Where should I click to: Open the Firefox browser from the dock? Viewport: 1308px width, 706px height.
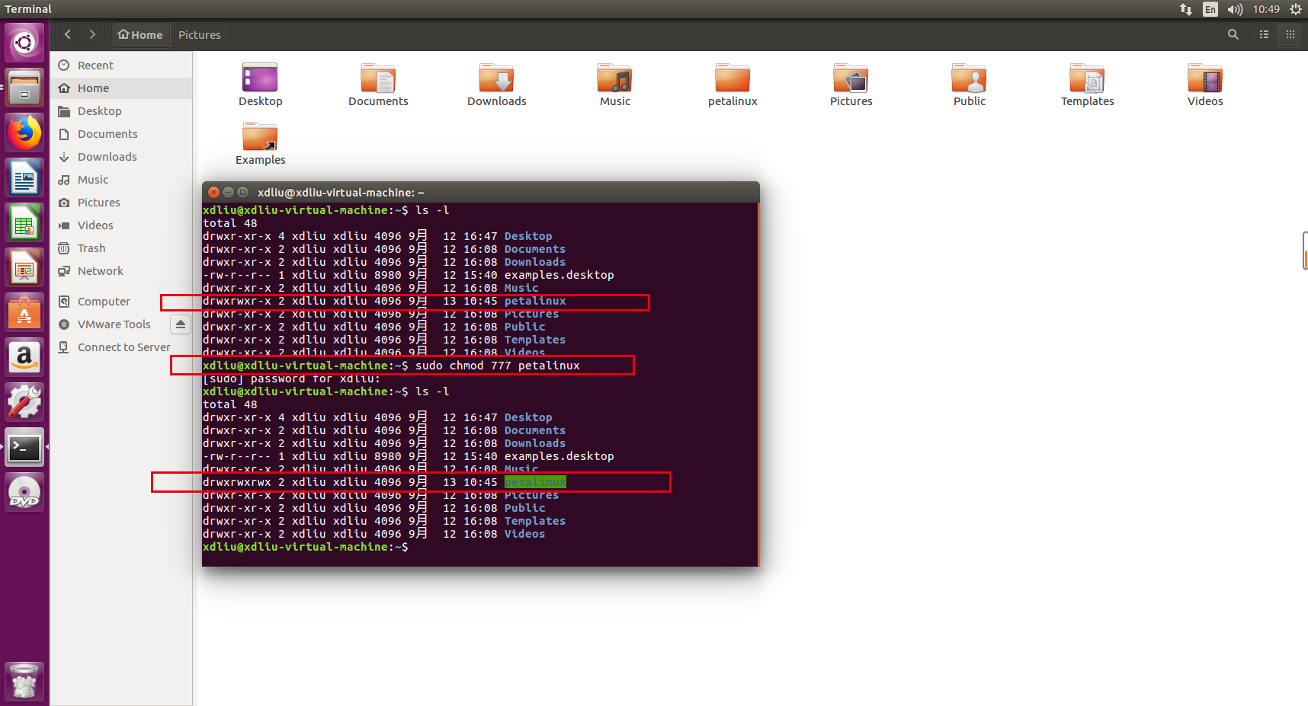[x=24, y=133]
